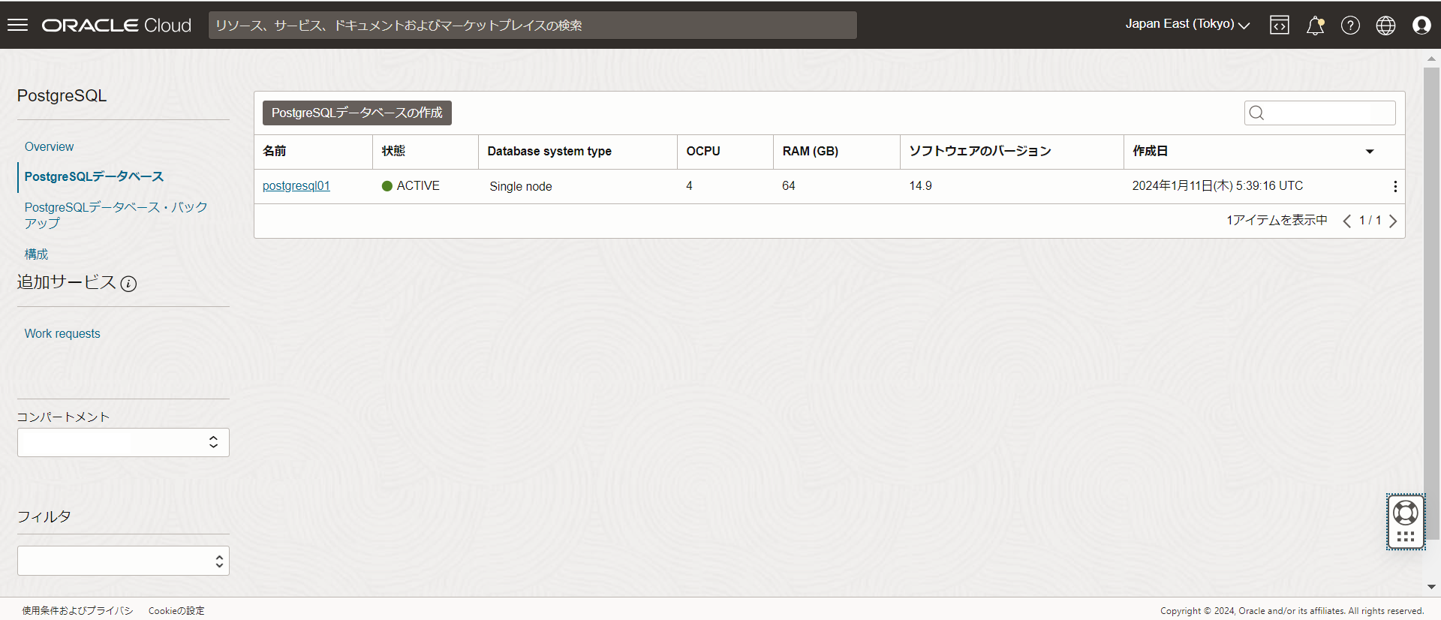Click the 1アイテムを表示中 text
This screenshot has height=620, width=1441.
click(x=1277, y=220)
